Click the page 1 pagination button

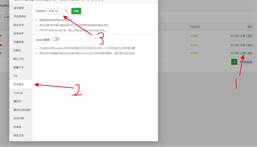(234, 62)
